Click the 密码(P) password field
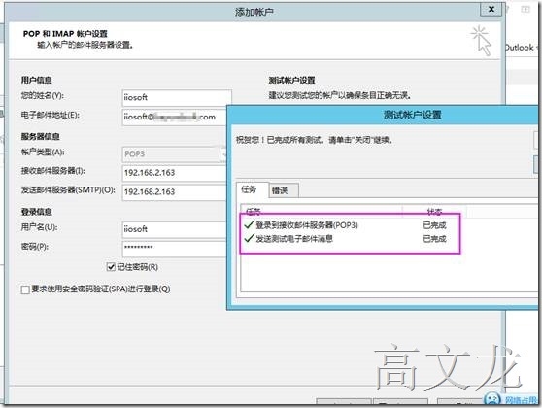This screenshot has height=408, width=542. 175,249
